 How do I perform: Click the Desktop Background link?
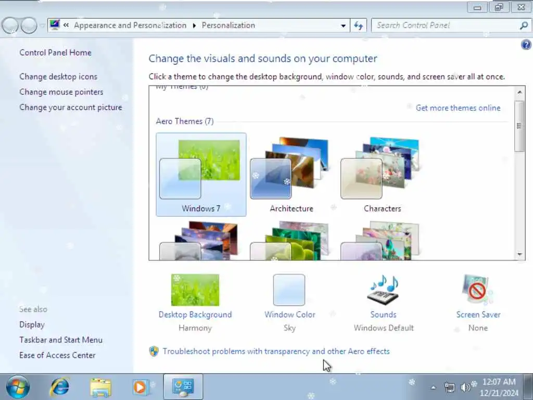click(x=195, y=315)
